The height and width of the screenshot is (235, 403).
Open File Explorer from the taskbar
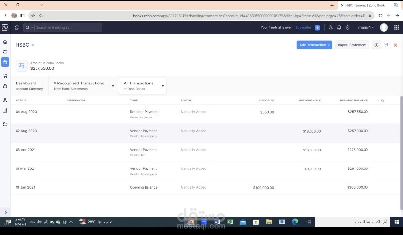click(269, 222)
